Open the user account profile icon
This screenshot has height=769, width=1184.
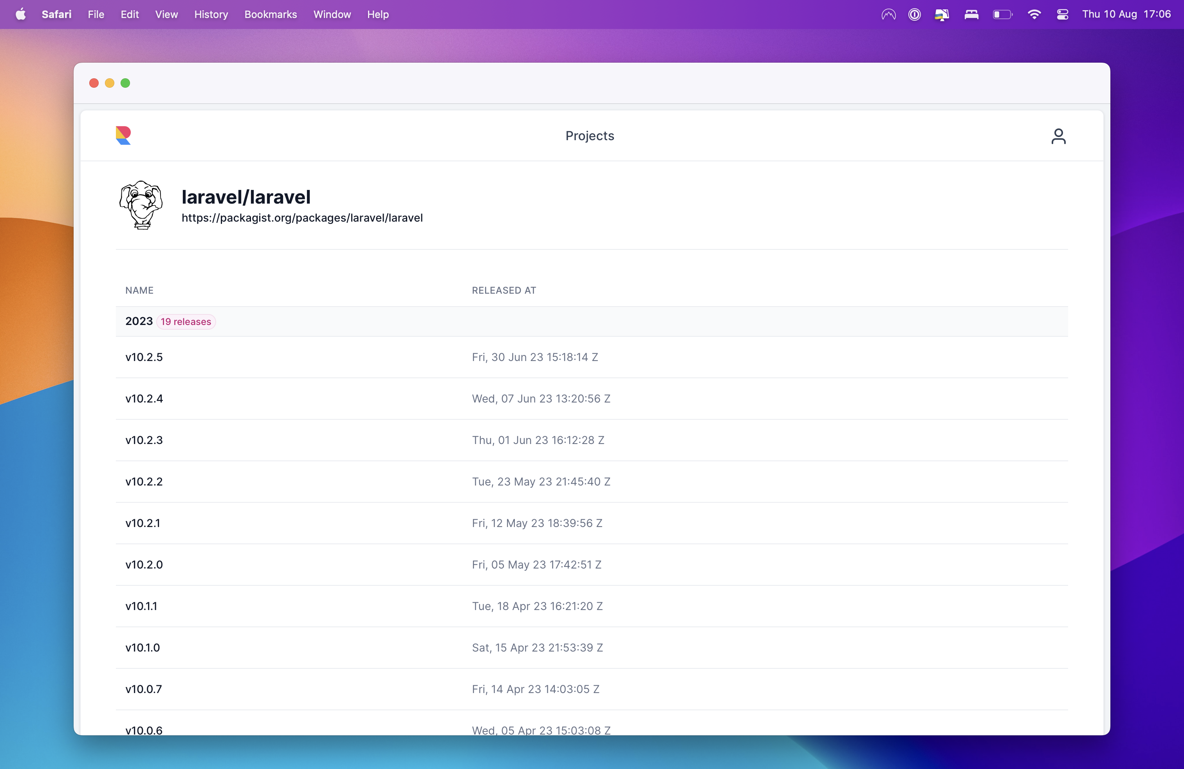click(1058, 136)
